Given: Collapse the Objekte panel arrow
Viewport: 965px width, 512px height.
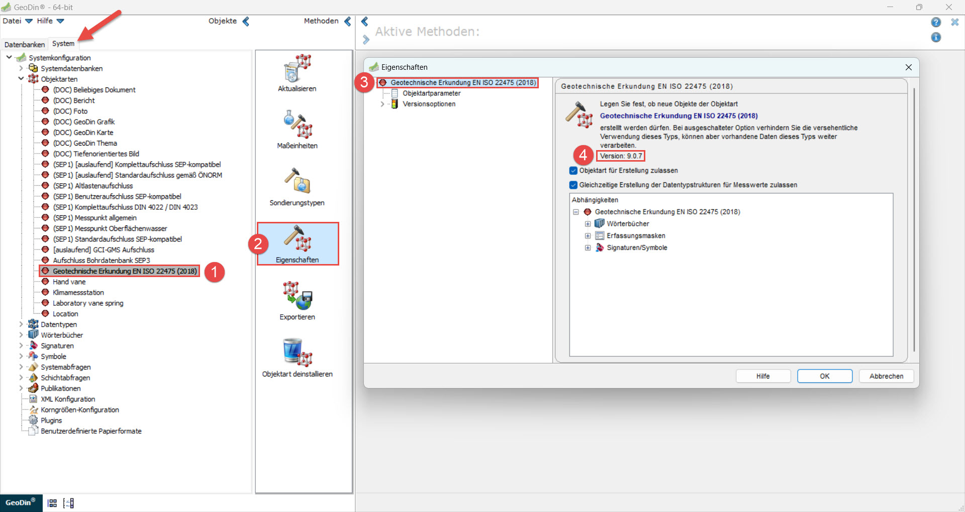Looking at the screenshot, I should point(246,21).
